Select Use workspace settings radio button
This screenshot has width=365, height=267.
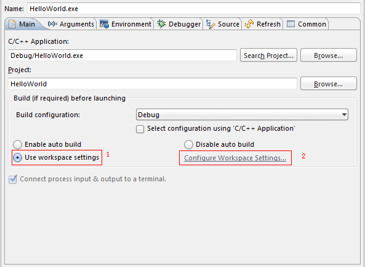(17, 158)
